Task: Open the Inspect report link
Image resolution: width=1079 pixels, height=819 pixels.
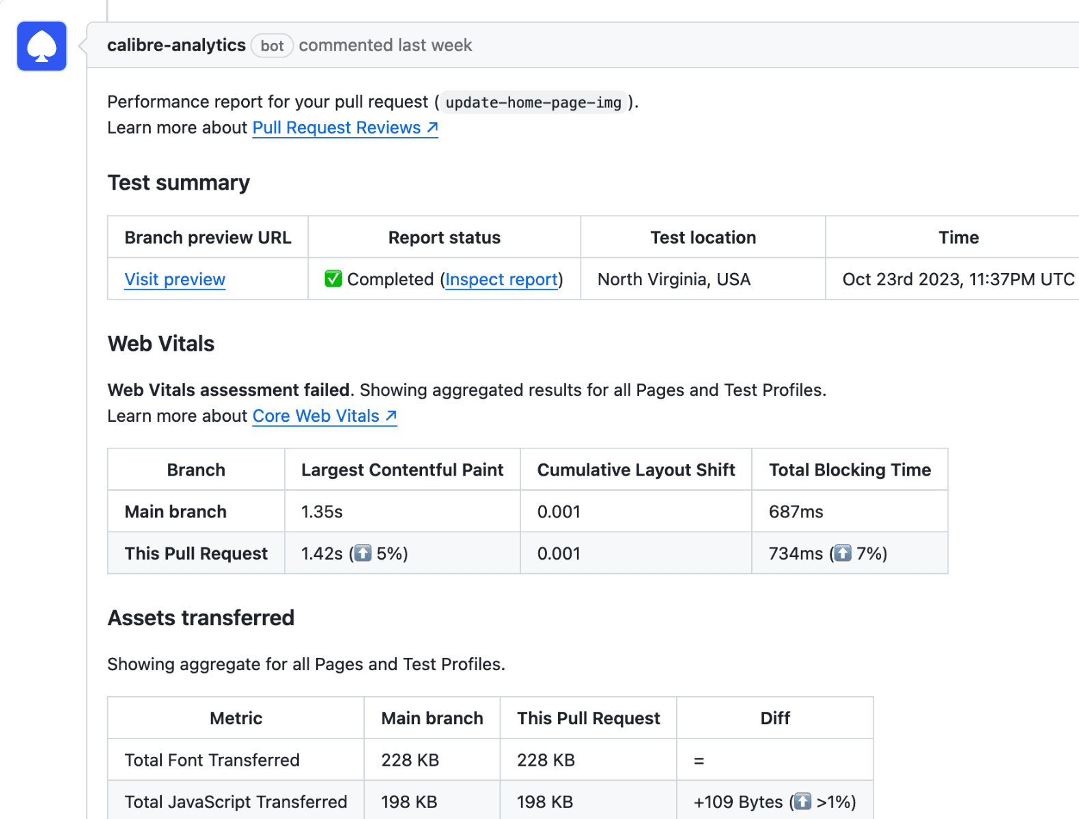Action: [x=501, y=279]
